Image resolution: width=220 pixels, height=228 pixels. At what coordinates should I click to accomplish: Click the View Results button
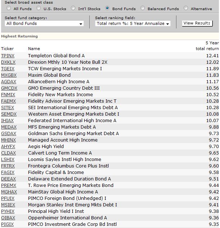197,23
